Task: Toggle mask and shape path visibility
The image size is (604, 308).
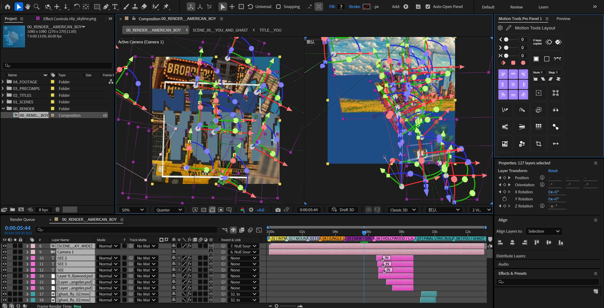Action: pyautogui.click(x=212, y=210)
